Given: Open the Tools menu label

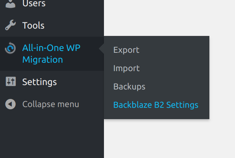Looking at the screenshot, I should (x=33, y=25).
